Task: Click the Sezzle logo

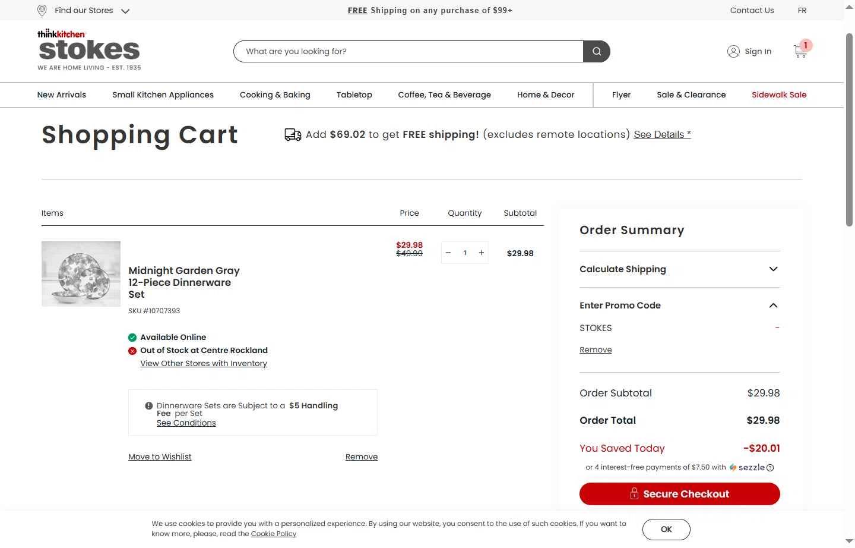Action: [x=748, y=467]
